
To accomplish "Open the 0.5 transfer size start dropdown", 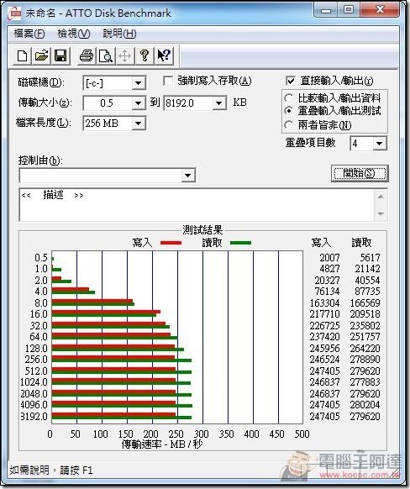I will tap(138, 103).
